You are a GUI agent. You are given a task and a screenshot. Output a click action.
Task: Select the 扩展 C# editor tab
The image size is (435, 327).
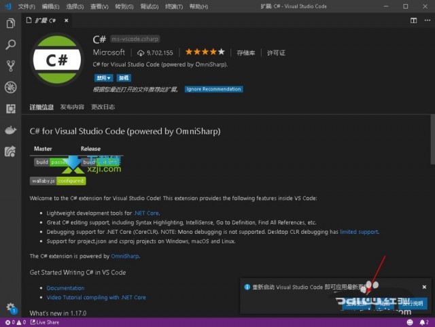point(46,20)
